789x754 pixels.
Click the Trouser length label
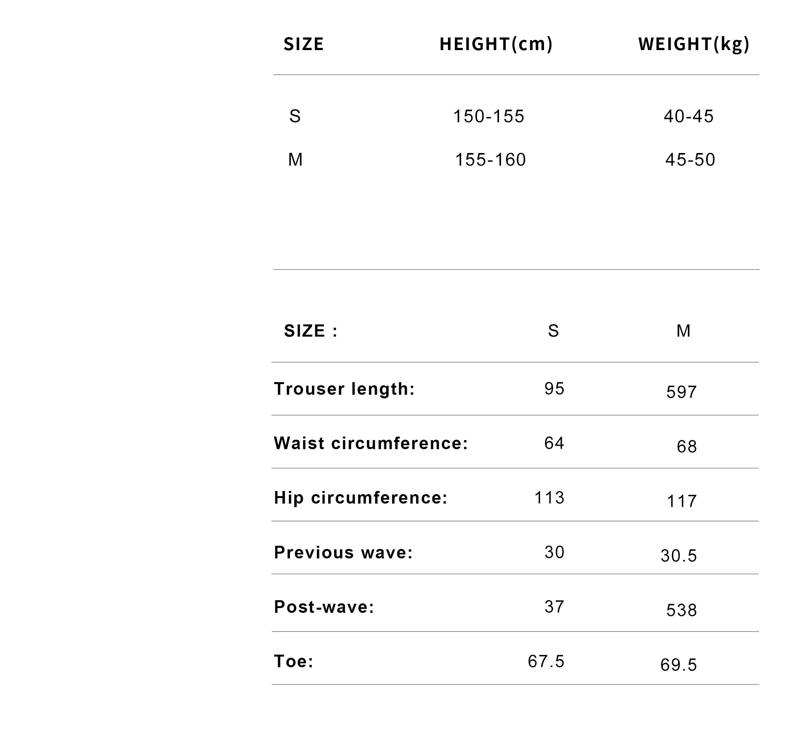(344, 389)
